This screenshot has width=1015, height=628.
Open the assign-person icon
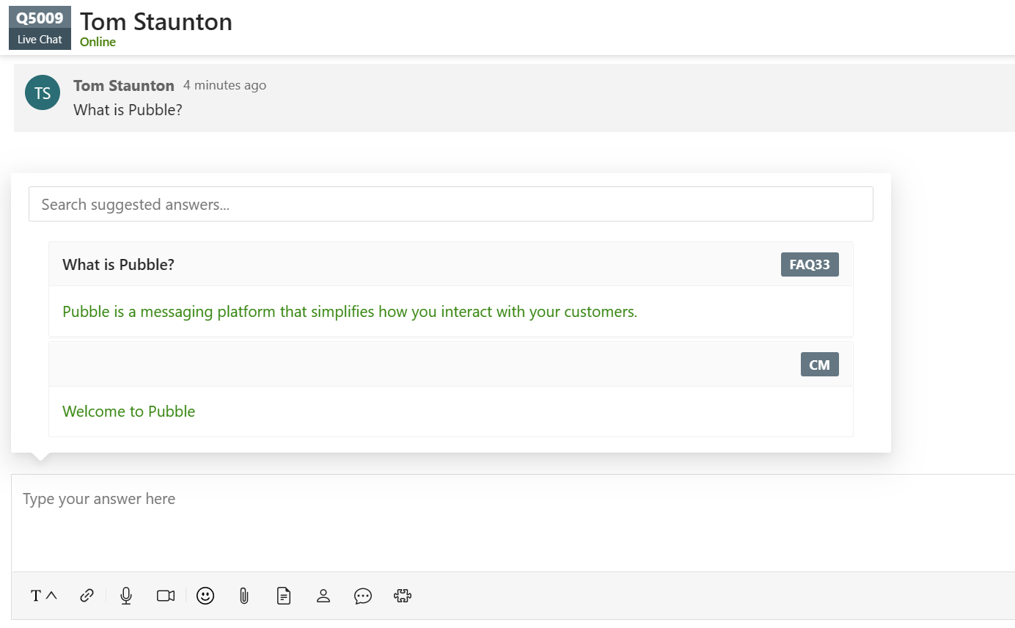[x=323, y=596]
